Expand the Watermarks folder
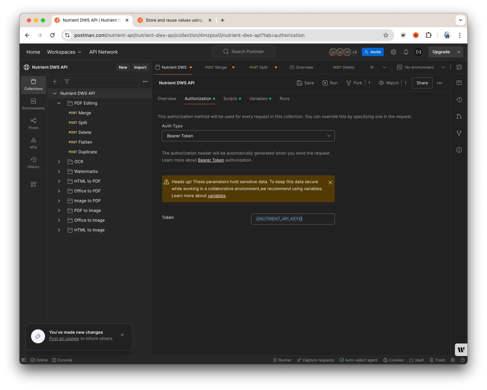 click(59, 172)
